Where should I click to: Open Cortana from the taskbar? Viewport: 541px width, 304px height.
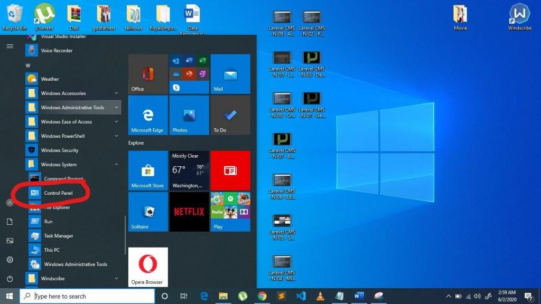165,296
